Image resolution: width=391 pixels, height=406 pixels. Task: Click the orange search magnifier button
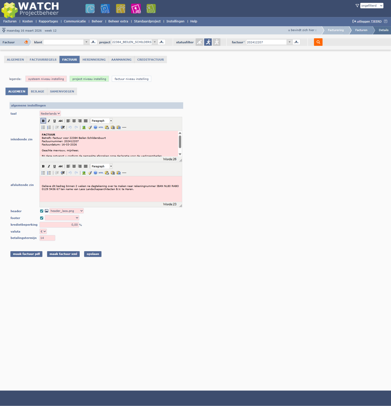coord(318,42)
